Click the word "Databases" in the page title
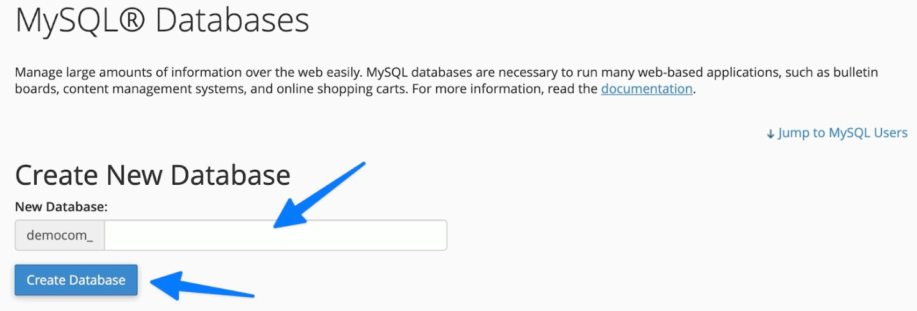The width and height of the screenshot is (917, 311). pos(232,21)
